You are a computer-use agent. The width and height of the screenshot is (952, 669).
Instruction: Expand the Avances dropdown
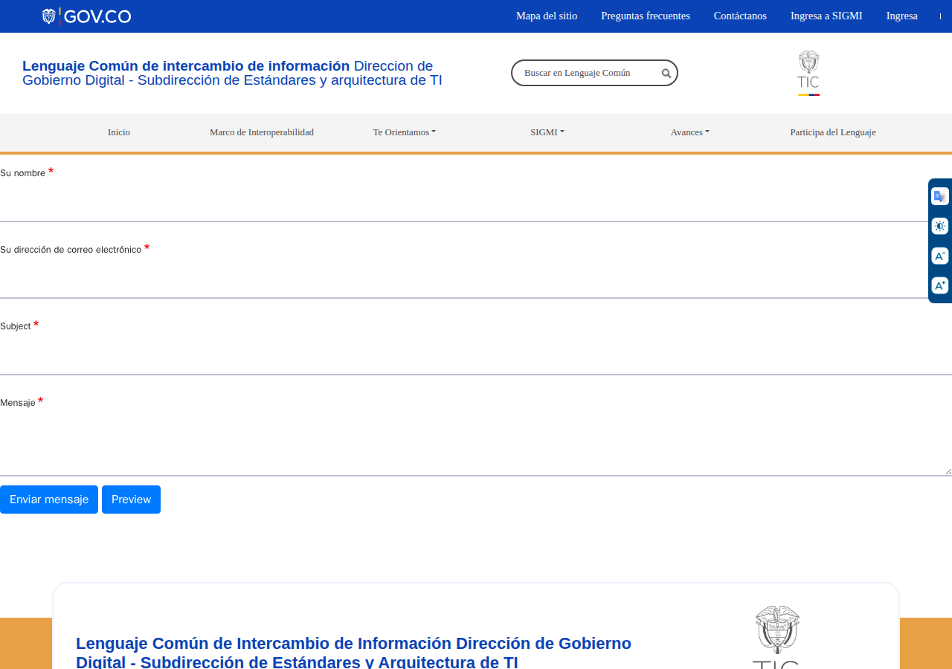point(689,132)
